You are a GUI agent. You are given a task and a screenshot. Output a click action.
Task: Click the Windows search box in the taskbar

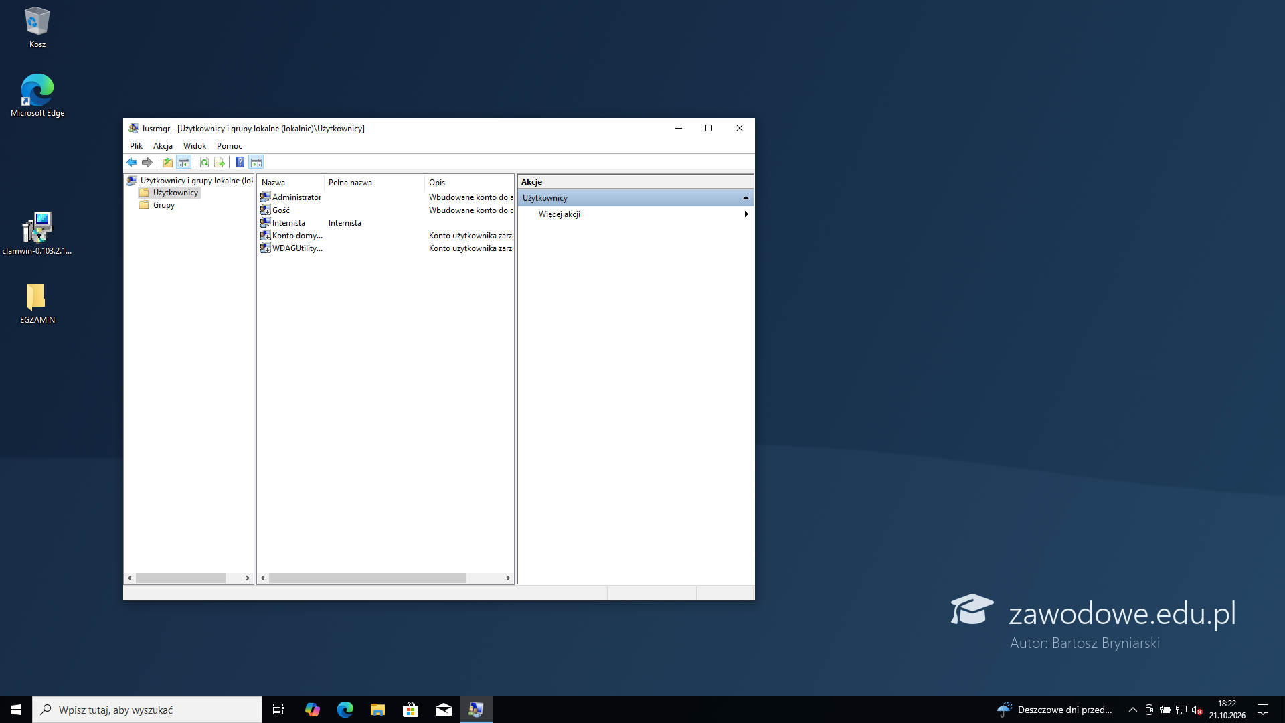[147, 710]
